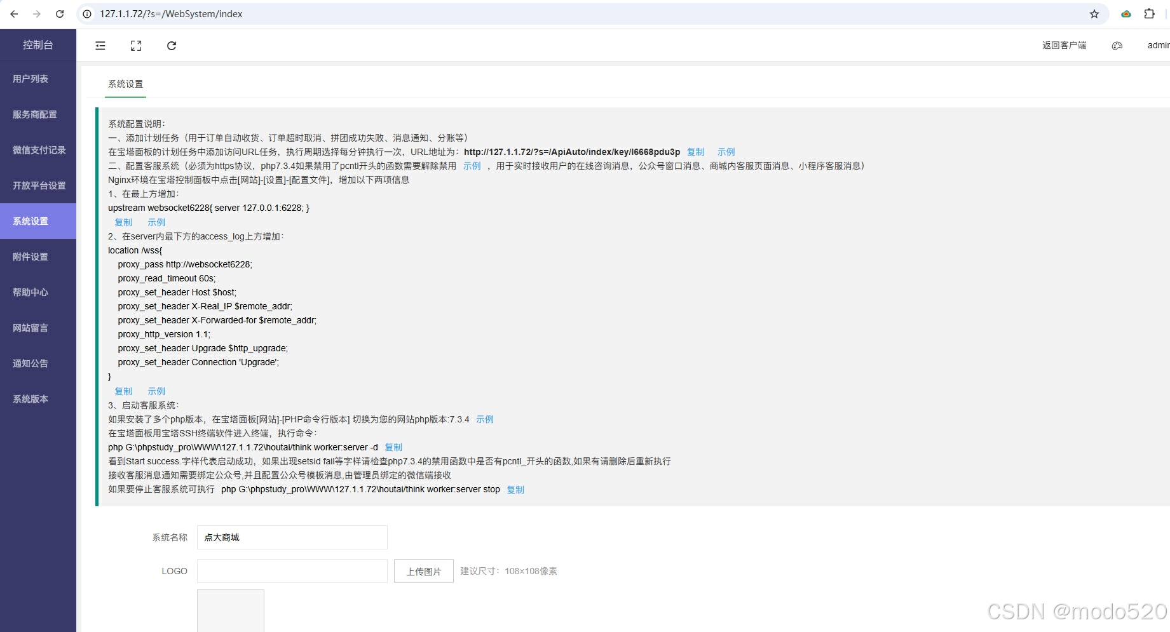Switch to the 系统设置 tab
The image size is (1170, 632).
pyautogui.click(x=126, y=84)
